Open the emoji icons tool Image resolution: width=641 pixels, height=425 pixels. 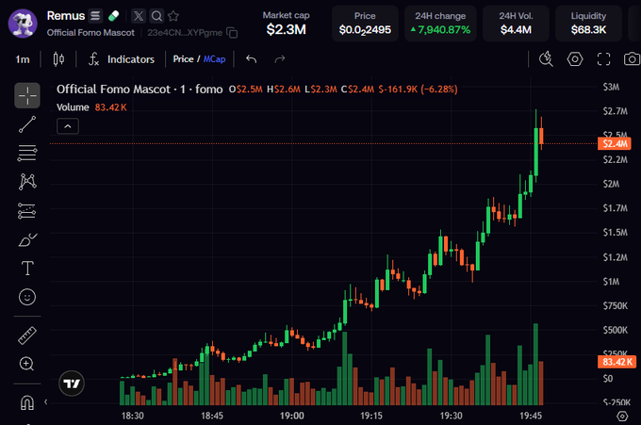coord(27,297)
